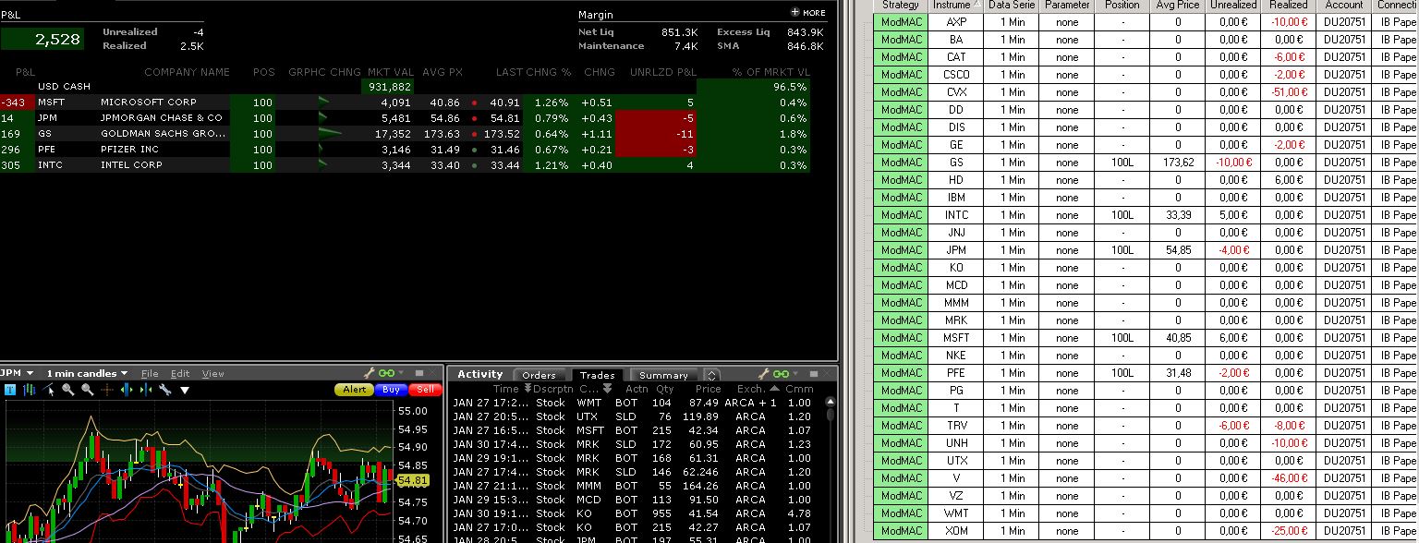Click the UNRLZD P&L column header
Viewport: 1419px width, 543px height.
[x=663, y=72]
